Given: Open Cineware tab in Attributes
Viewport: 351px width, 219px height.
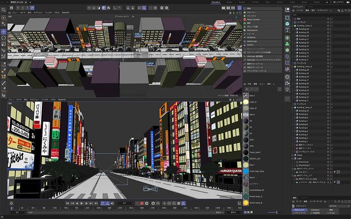Looking at the screenshot, I should [315, 210].
